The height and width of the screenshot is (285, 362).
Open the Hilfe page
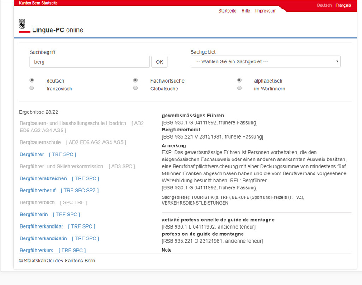click(x=246, y=11)
